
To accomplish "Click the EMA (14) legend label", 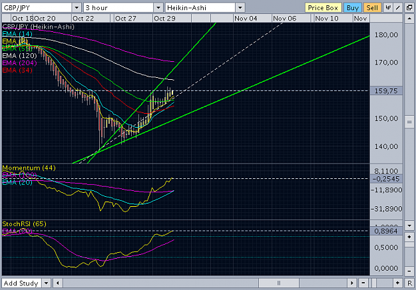I will [x=17, y=34].
